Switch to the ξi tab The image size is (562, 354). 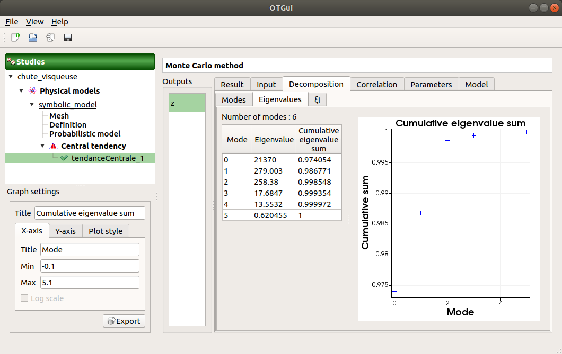pos(317,99)
